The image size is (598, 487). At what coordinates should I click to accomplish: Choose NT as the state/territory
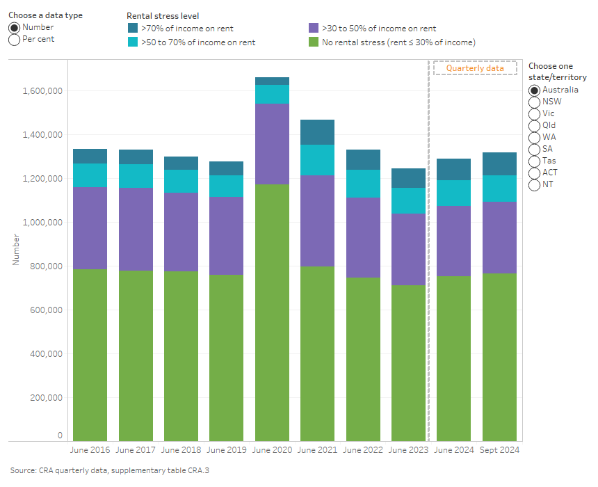[533, 184]
